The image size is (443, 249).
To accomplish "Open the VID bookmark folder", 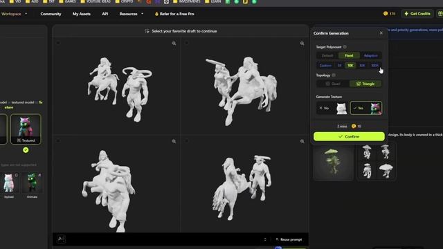I will (15, 1).
